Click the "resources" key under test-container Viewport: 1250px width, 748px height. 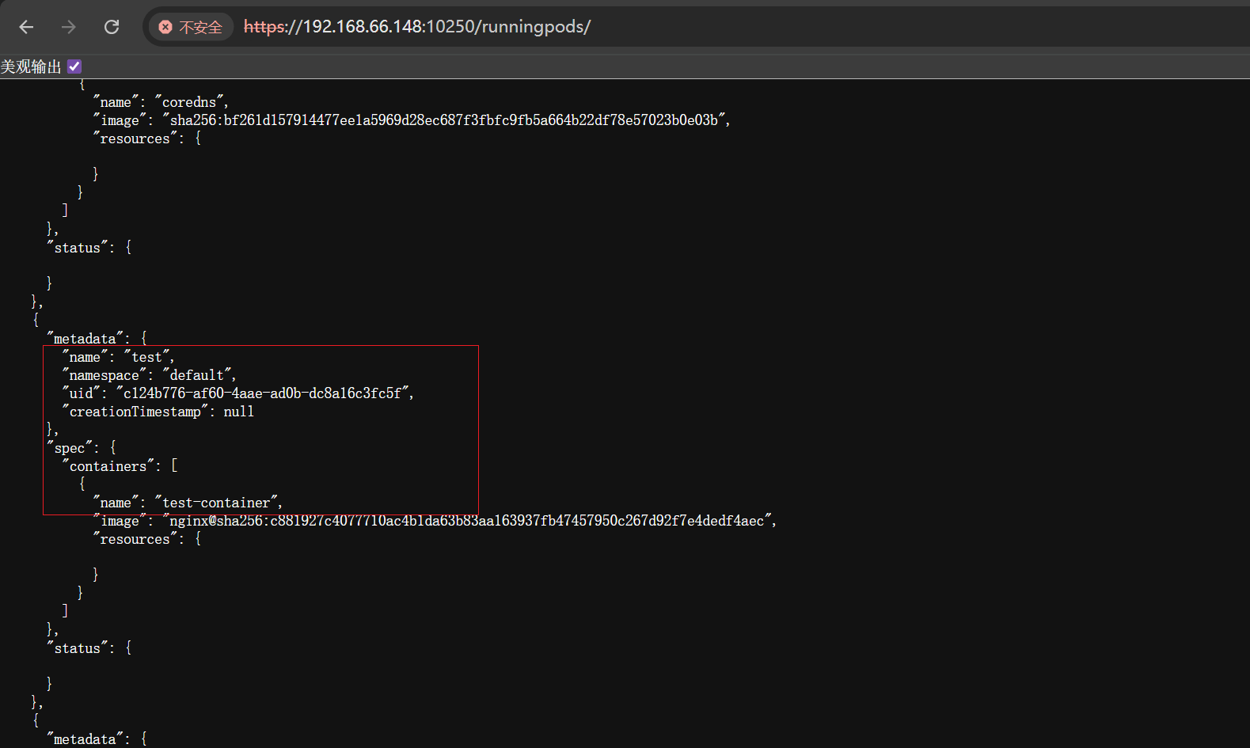(x=135, y=539)
